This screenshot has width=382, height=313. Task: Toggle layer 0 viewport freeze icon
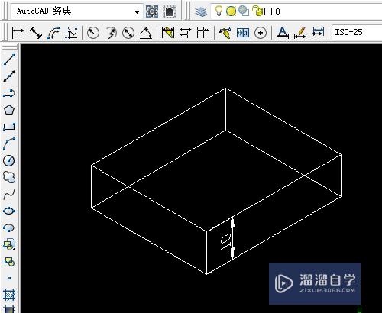coord(244,11)
